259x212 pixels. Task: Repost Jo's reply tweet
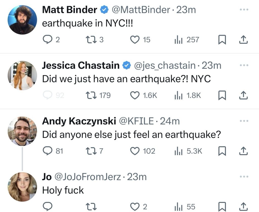coord(91,207)
